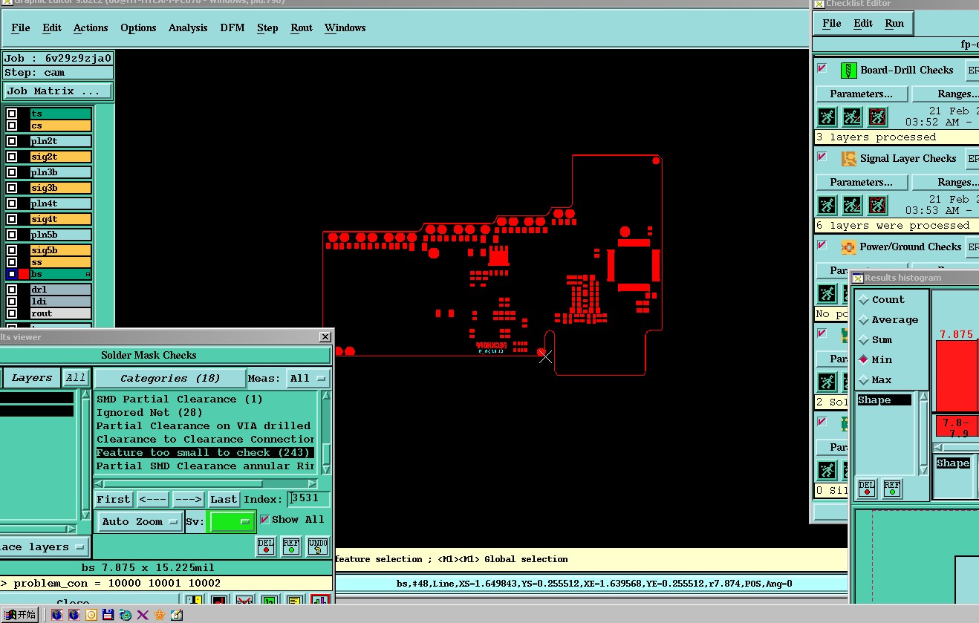Click first run icon under Signal Layer Checks
Screen dimensions: 979x623
[x=827, y=205]
